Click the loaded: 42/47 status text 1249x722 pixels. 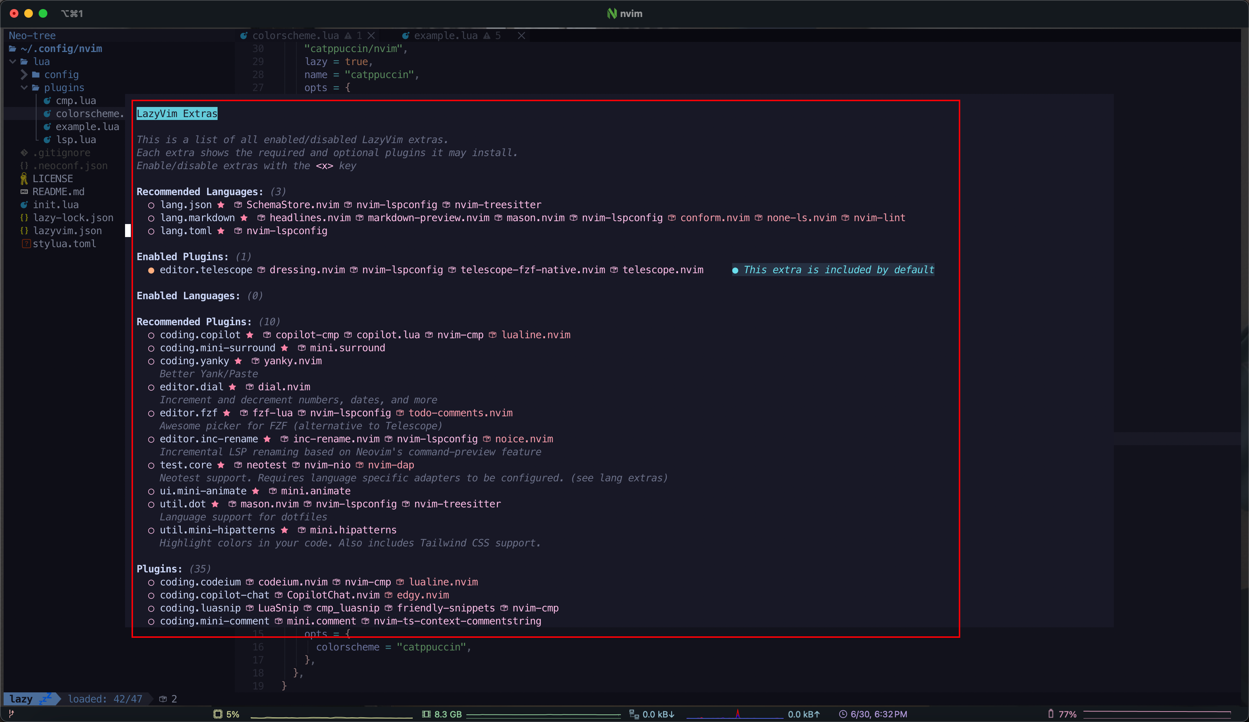click(x=105, y=699)
